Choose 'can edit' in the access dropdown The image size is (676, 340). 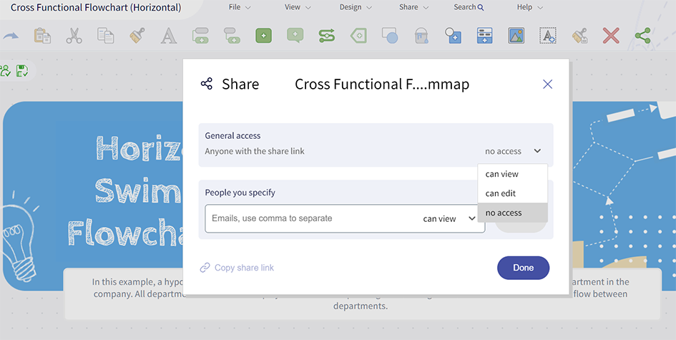pos(501,193)
